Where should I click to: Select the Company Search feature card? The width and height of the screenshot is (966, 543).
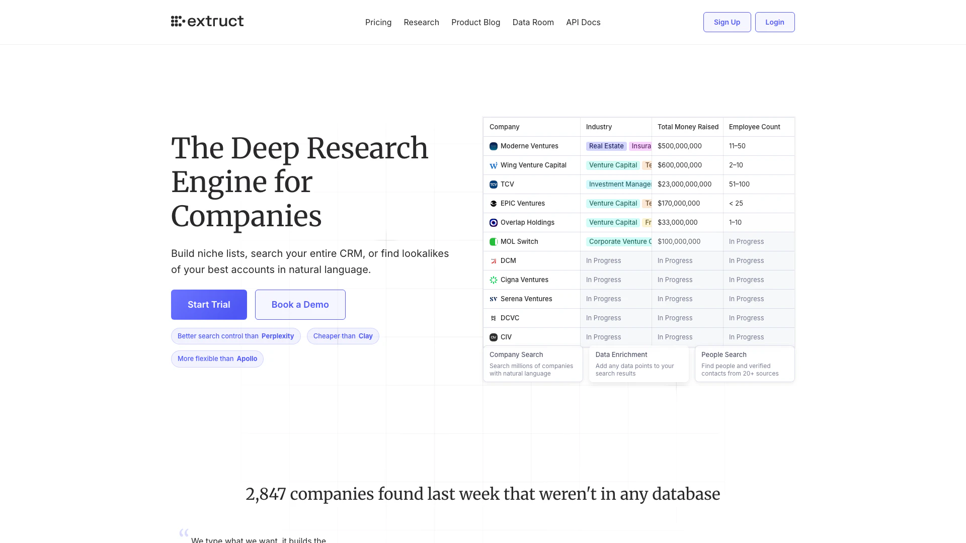[x=533, y=364]
